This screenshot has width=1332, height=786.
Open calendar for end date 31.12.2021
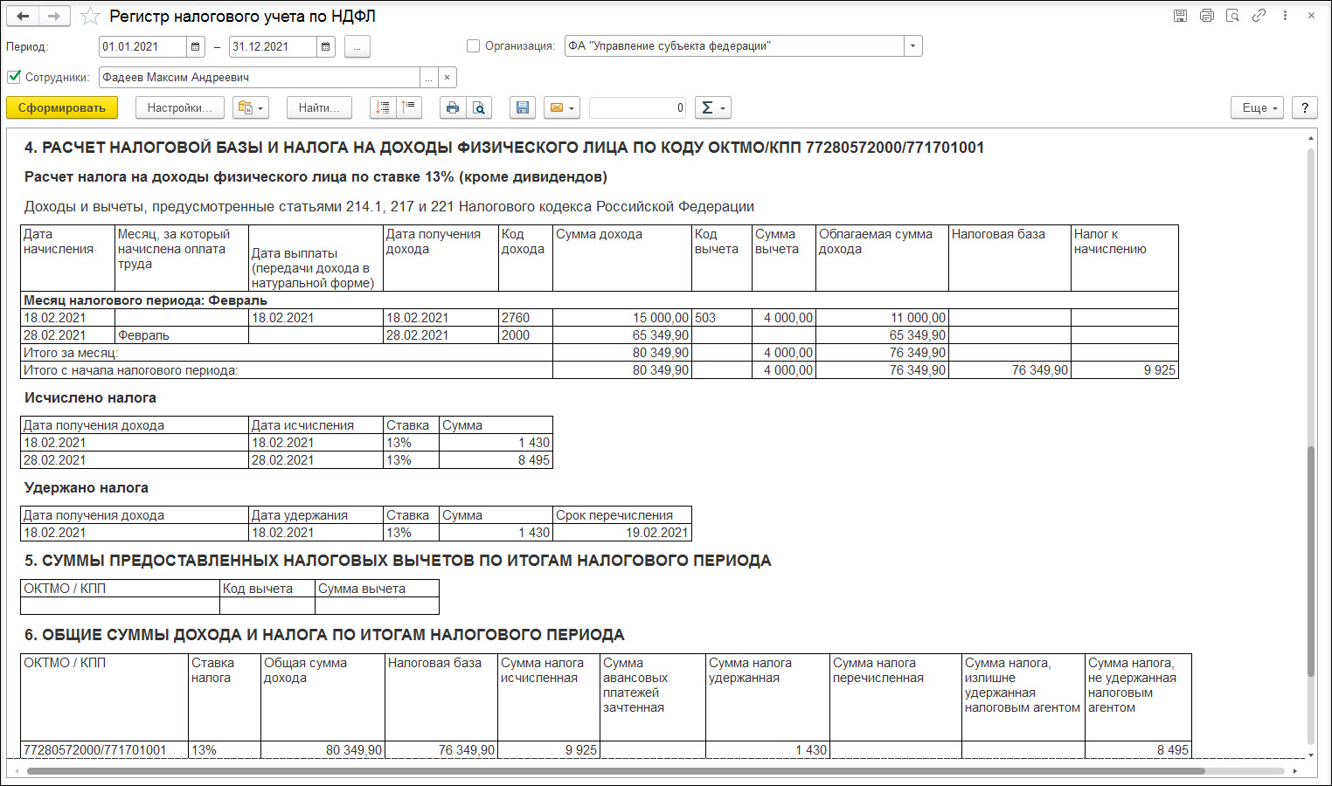tap(325, 46)
